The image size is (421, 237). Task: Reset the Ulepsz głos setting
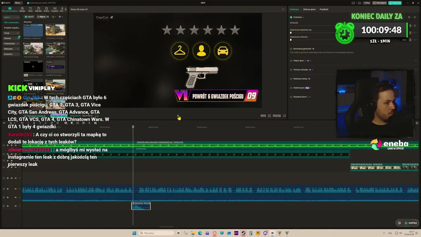[416, 61]
